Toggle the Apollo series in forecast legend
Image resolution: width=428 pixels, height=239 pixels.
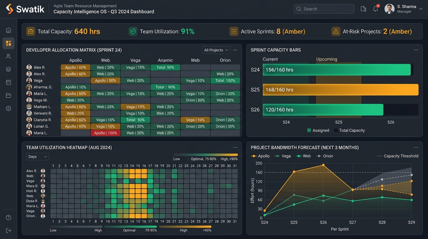coord(260,156)
